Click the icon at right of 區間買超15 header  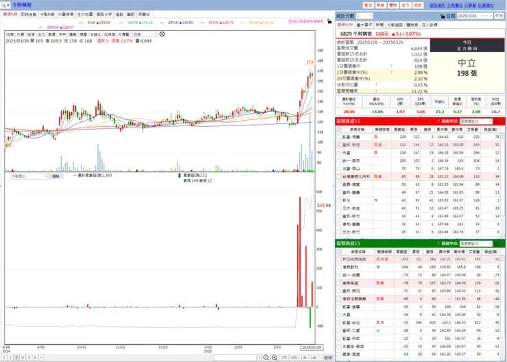tap(497, 121)
